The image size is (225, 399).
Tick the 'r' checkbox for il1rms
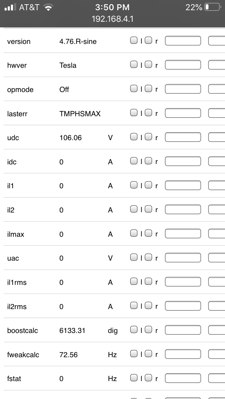(x=148, y=281)
